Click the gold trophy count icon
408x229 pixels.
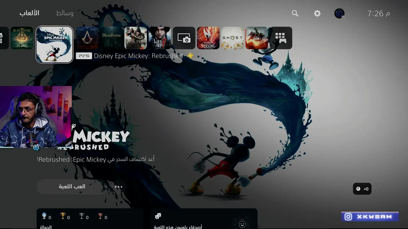point(63,216)
